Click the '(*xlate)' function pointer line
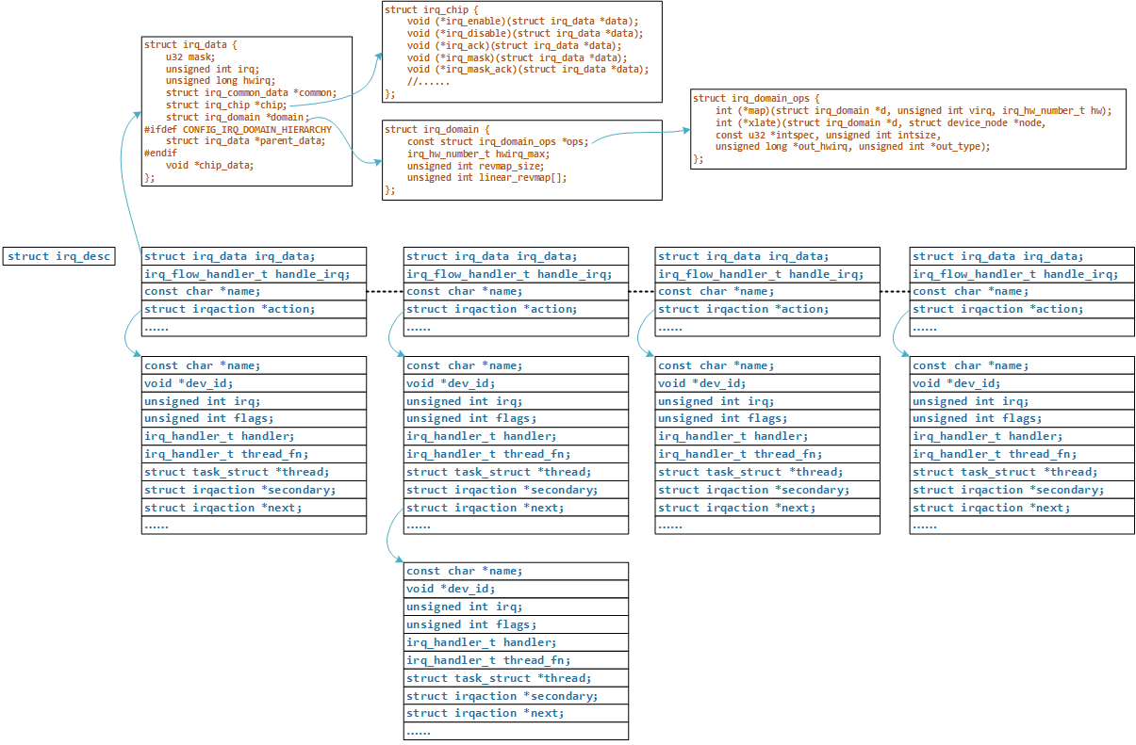1136x745 pixels. (880, 122)
